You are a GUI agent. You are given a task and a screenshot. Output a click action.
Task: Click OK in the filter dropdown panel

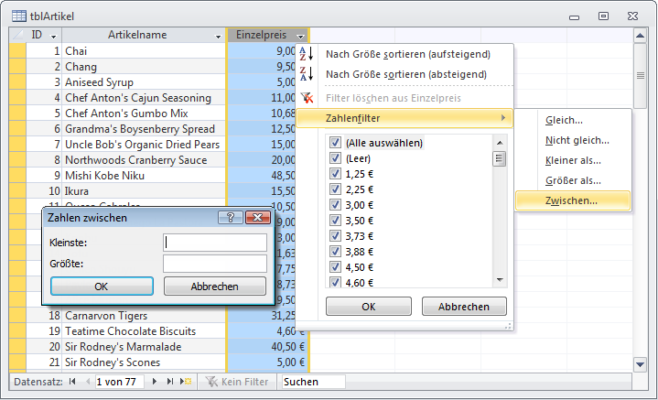click(368, 307)
